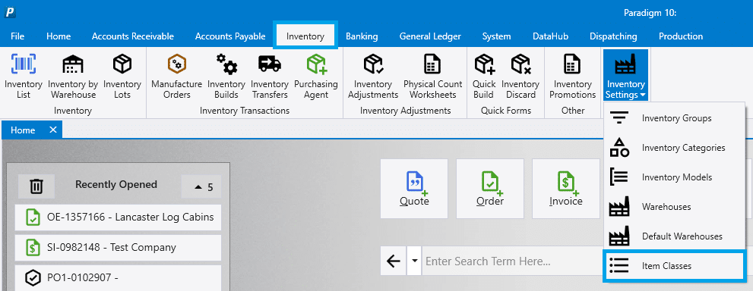Collapse the Recently Opened count toggle
This screenshot has width=753, height=291.
pos(201,186)
